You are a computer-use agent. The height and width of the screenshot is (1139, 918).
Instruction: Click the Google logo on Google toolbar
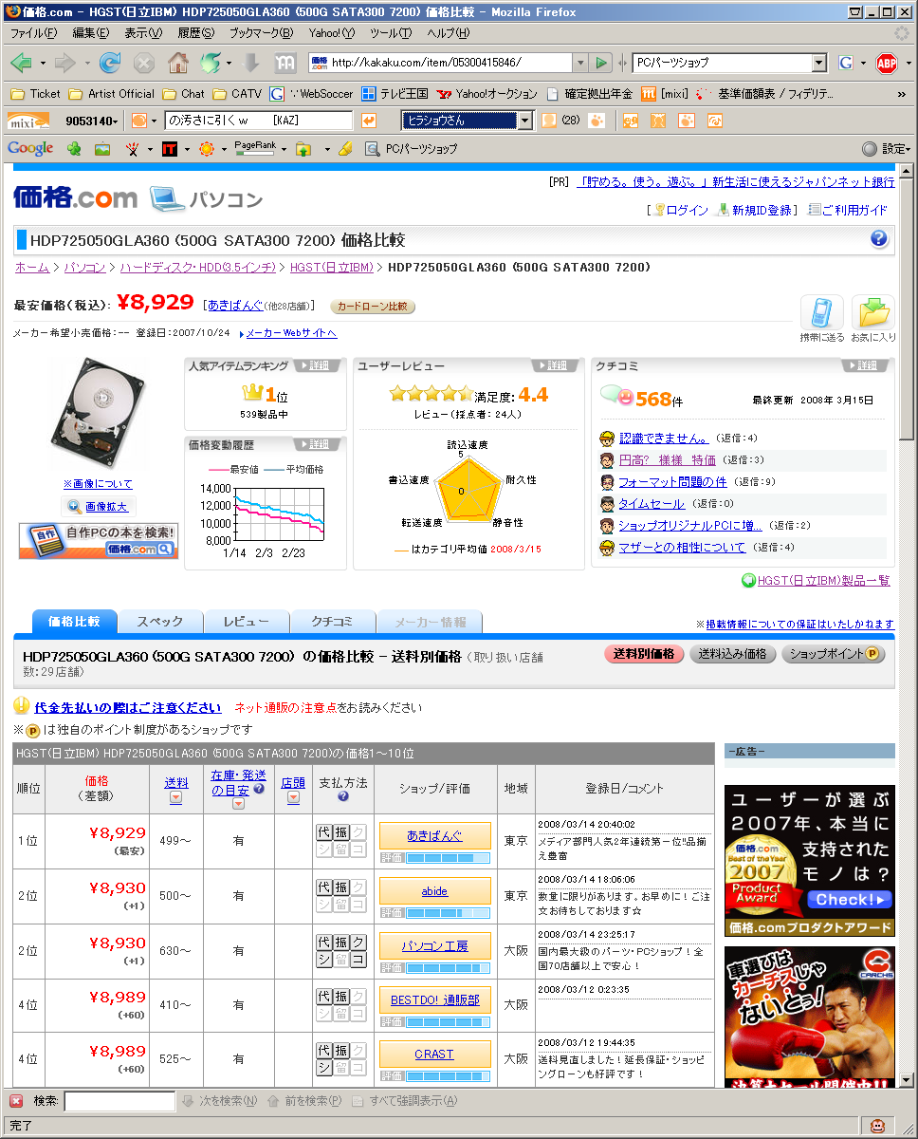29,149
